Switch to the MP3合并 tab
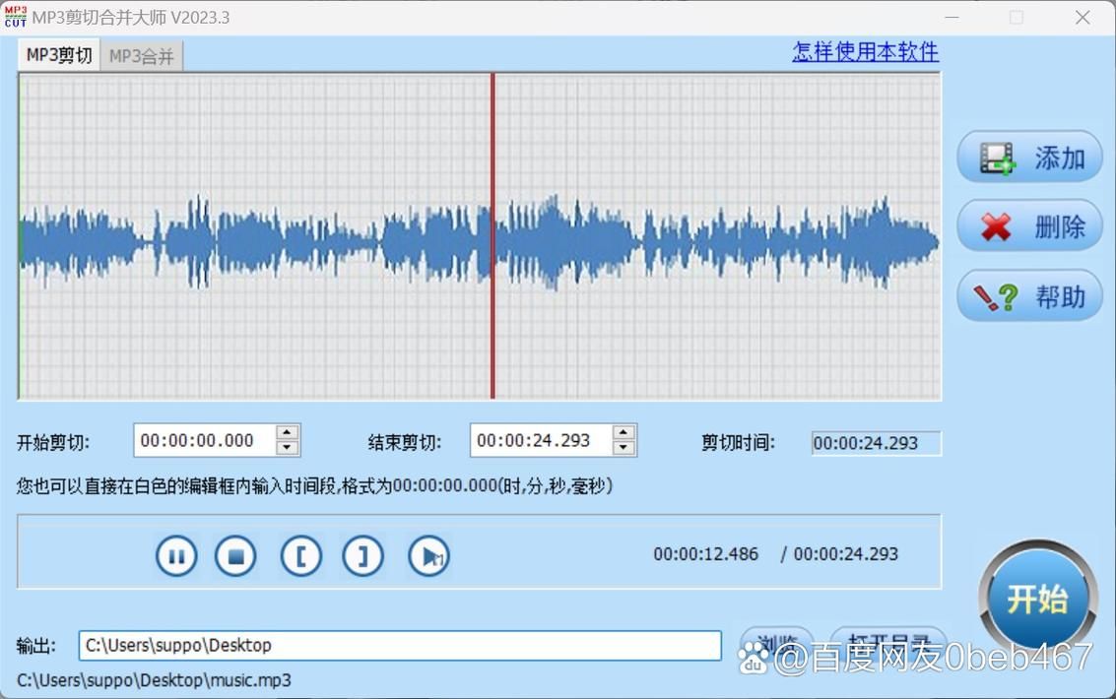Screen dimensions: 1116x699 coord(141,56)
